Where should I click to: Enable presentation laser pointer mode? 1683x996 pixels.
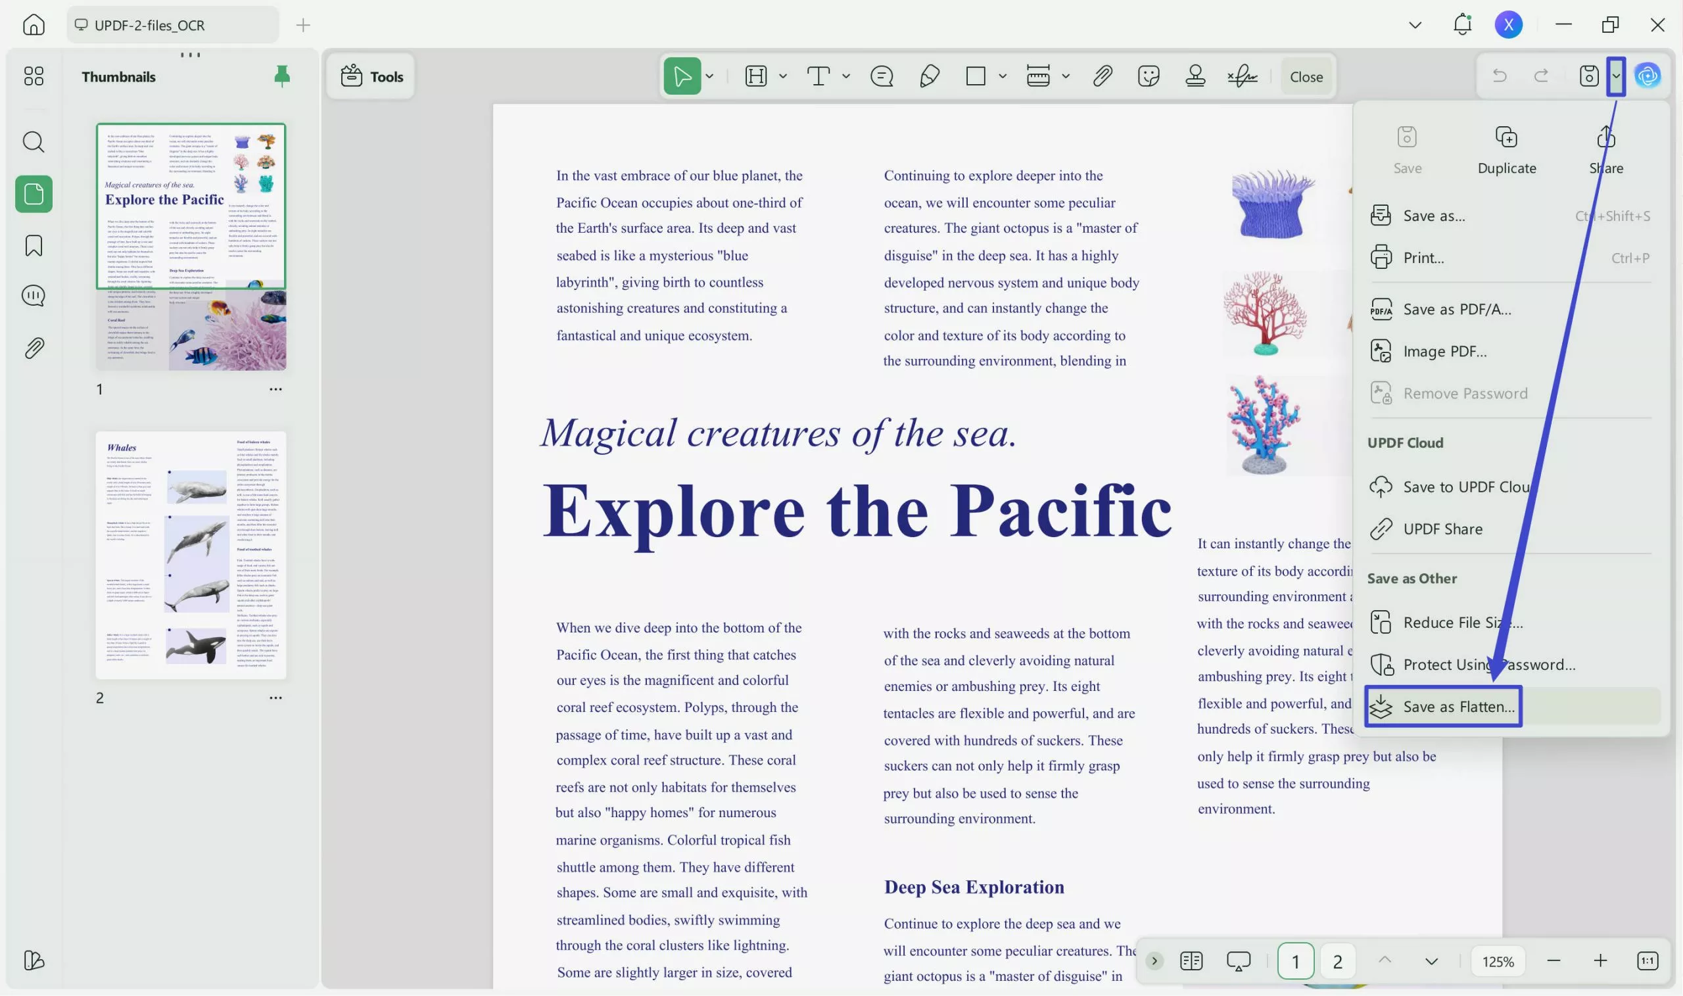click(x=1237, y=960)
